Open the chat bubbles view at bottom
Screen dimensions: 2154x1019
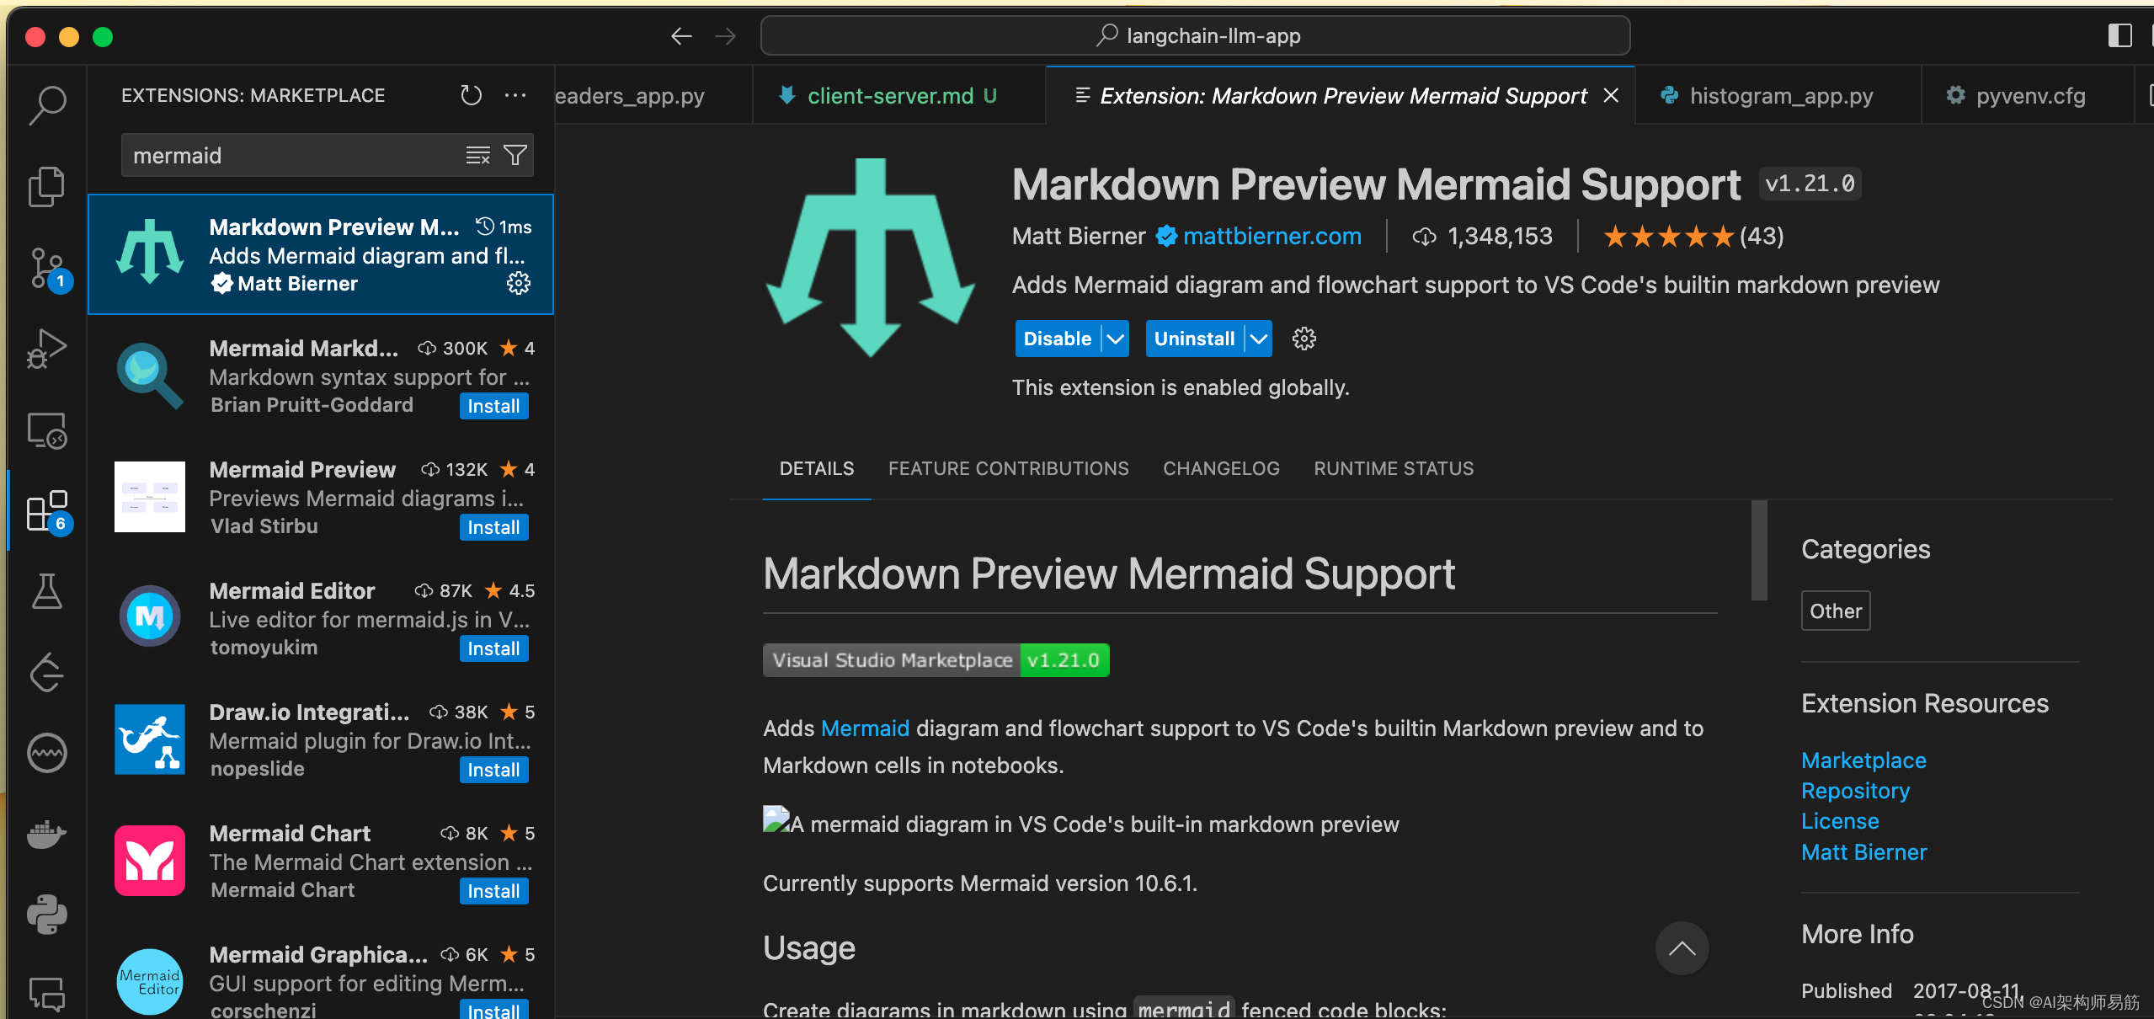(47, 994)
